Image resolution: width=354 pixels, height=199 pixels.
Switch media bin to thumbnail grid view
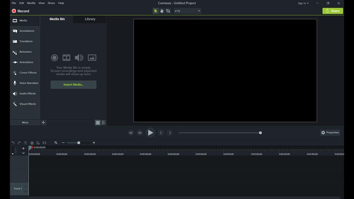98,123
